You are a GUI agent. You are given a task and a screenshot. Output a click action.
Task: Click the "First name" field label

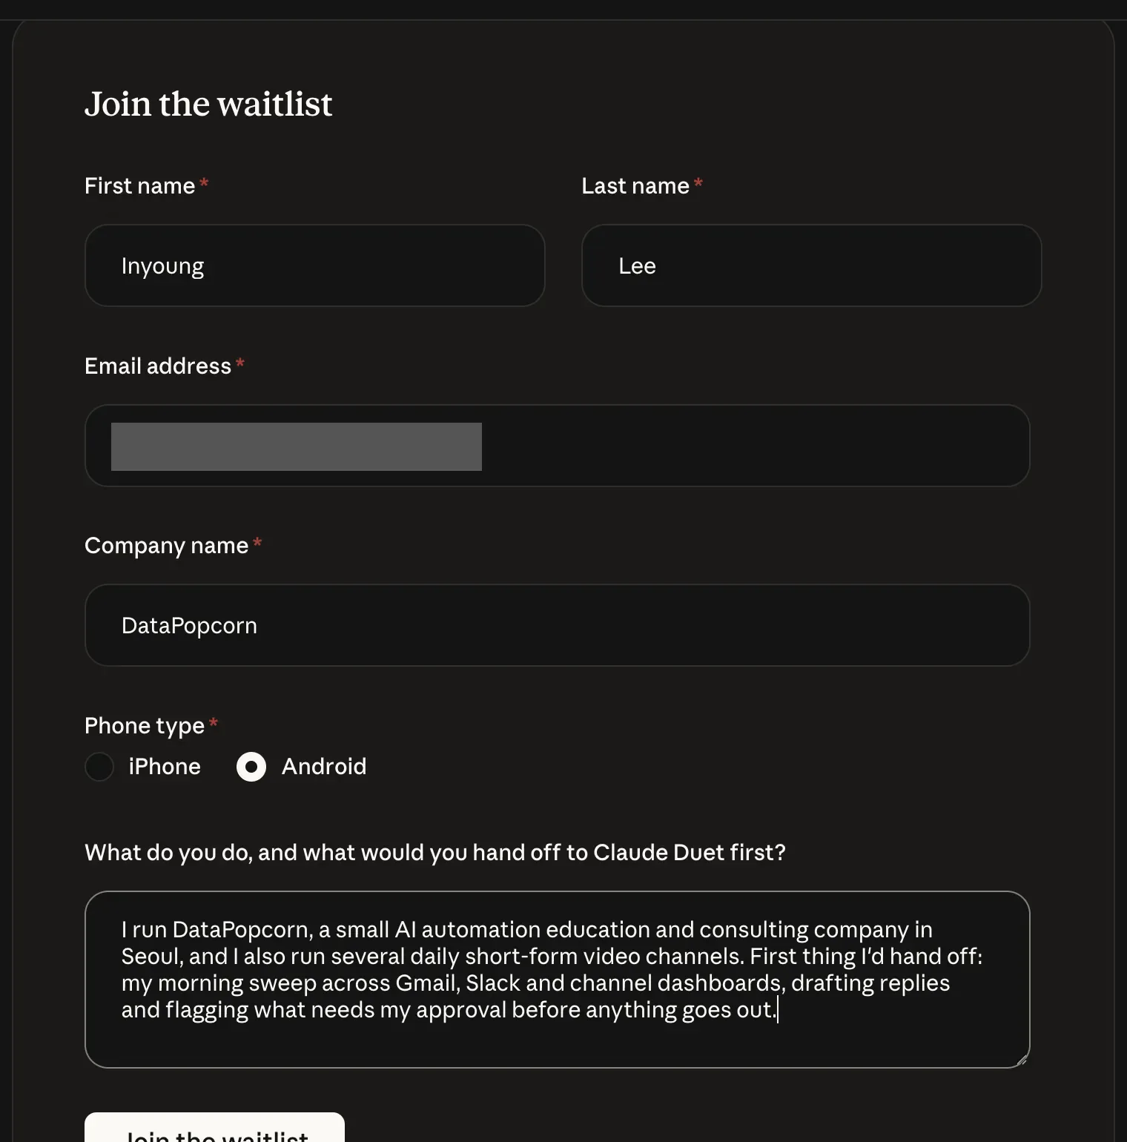pyautogui.click(x=140, y=185)
